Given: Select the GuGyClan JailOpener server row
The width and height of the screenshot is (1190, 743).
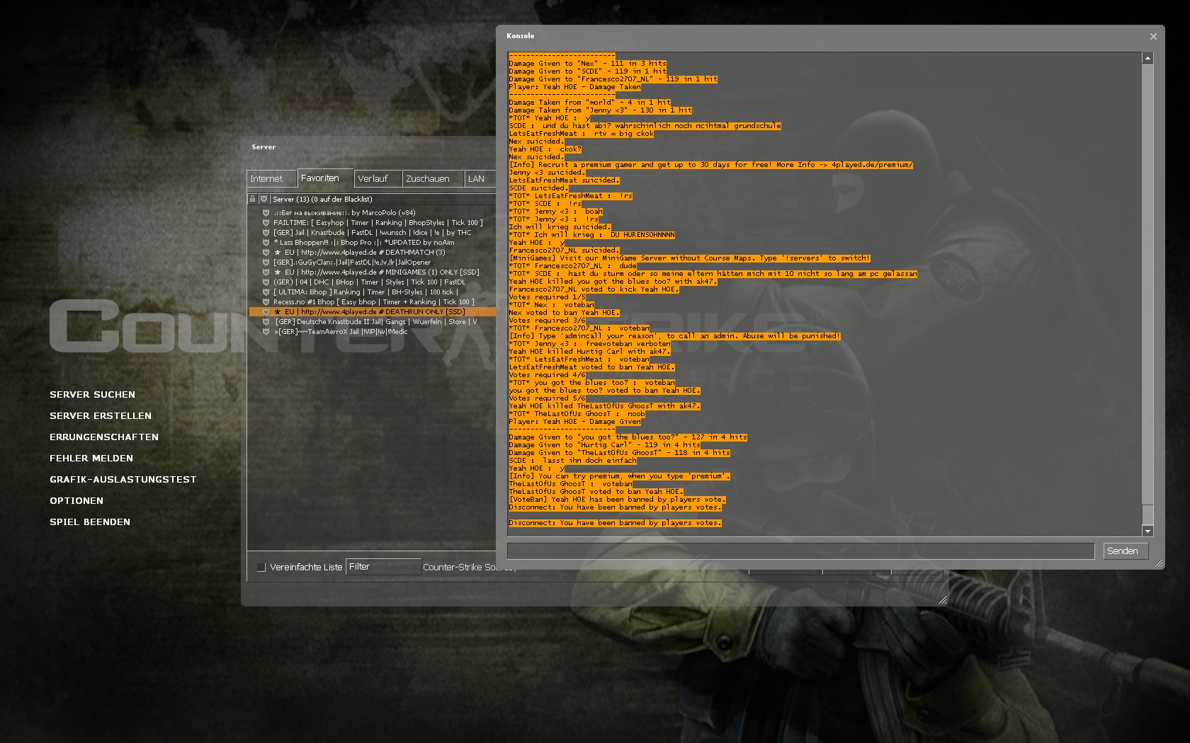Looking at the screenshot, I should (x=372, y=262).
